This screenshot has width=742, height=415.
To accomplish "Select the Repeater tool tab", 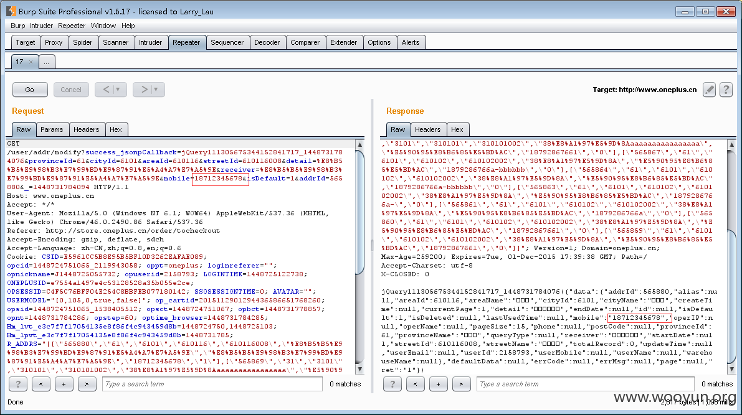I will pyautogui.click(x=186, y=42).
